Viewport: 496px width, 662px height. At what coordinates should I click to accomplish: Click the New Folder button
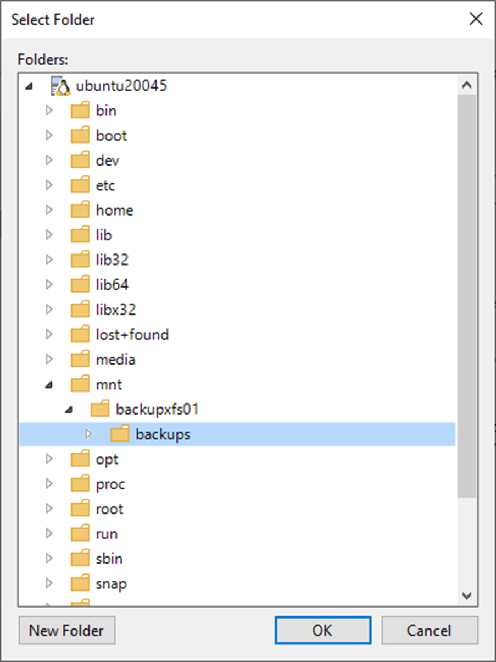(66, 630)
